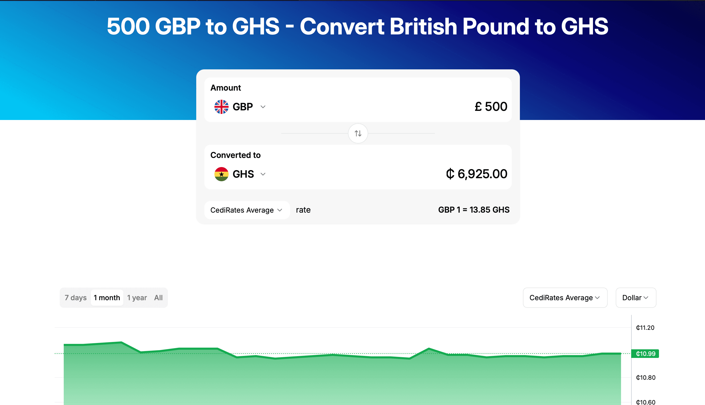Screen dimensions: 705x405
Task: Switch to the 7 days chart view
Action: [x=75, y=298]
